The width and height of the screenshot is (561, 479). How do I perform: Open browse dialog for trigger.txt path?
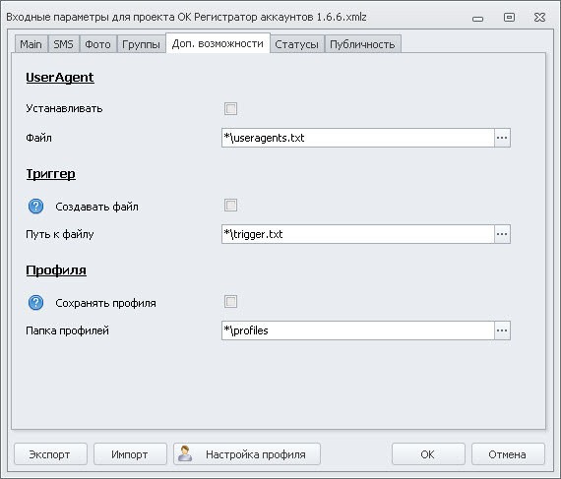pyautogui.click(x=502, y=234)
